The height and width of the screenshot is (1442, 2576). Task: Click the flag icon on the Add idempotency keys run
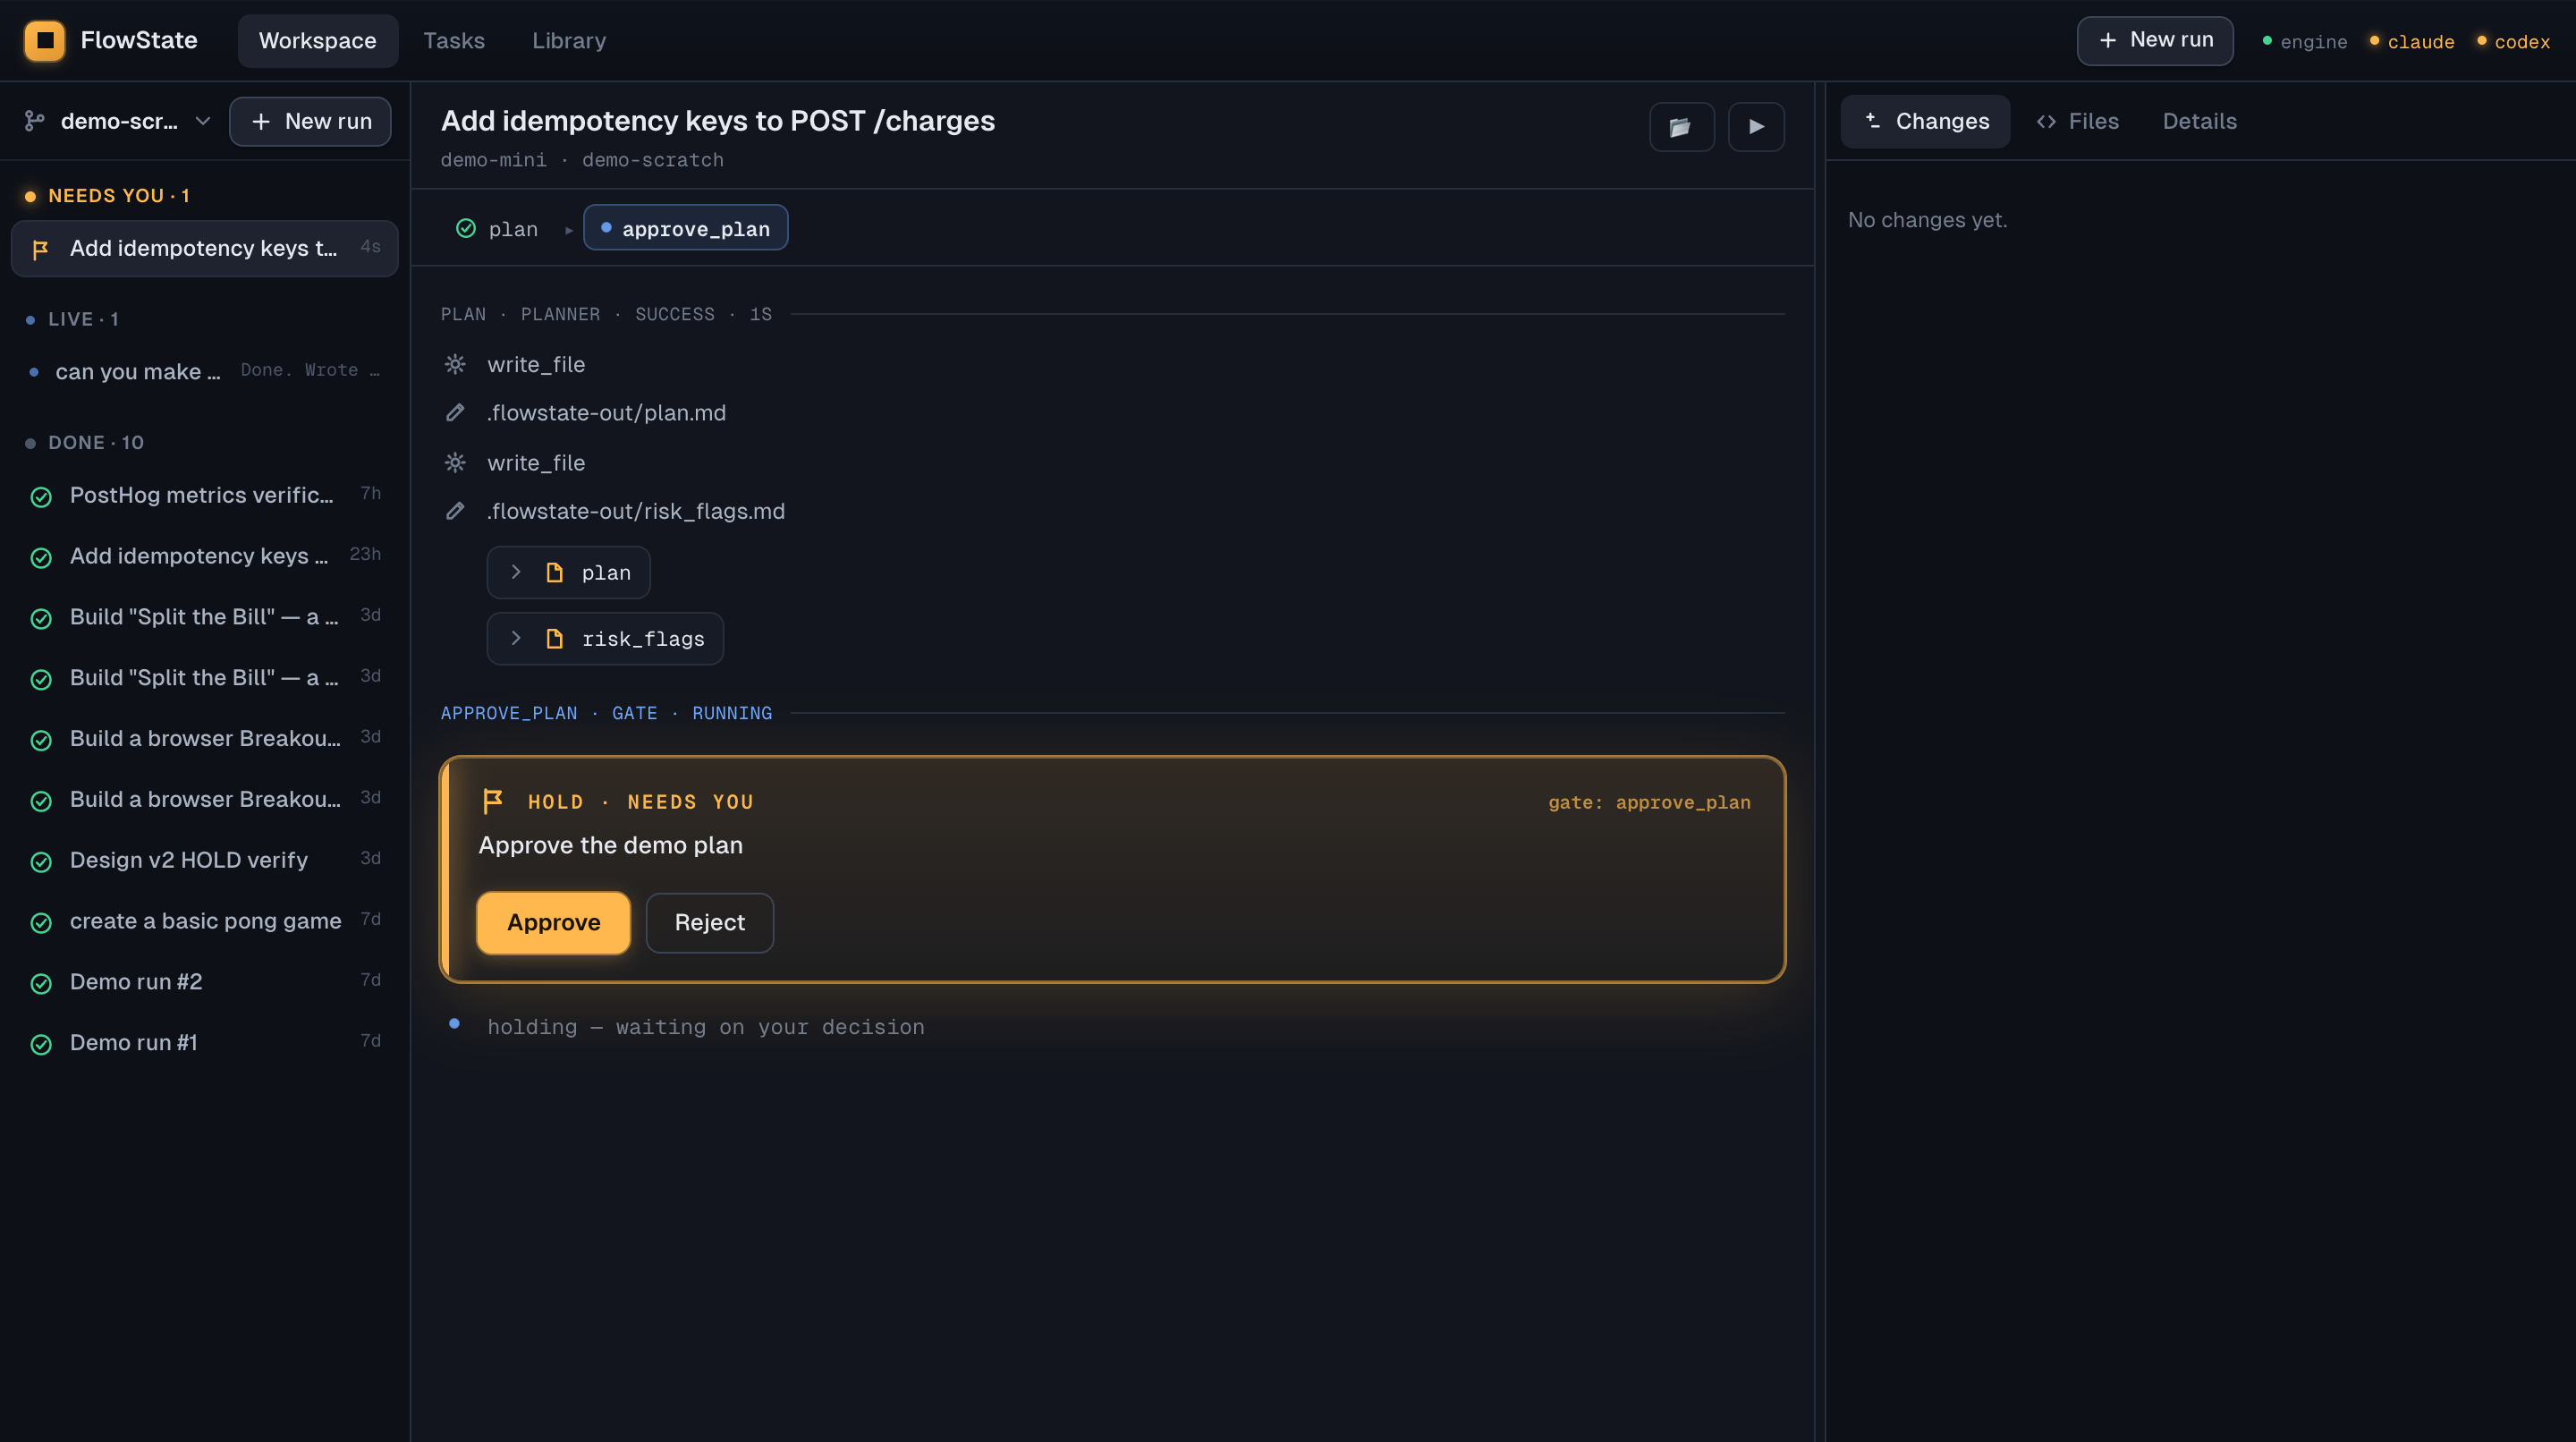pos(41,249)
